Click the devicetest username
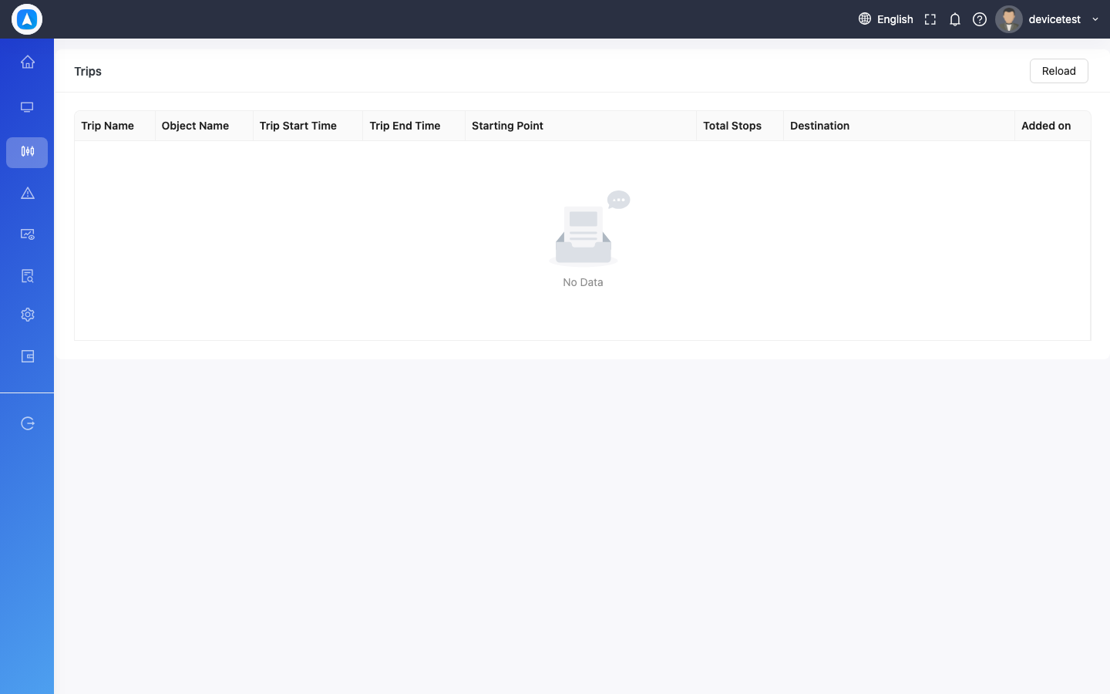Screen dimensions: 1110x694 1054,19
